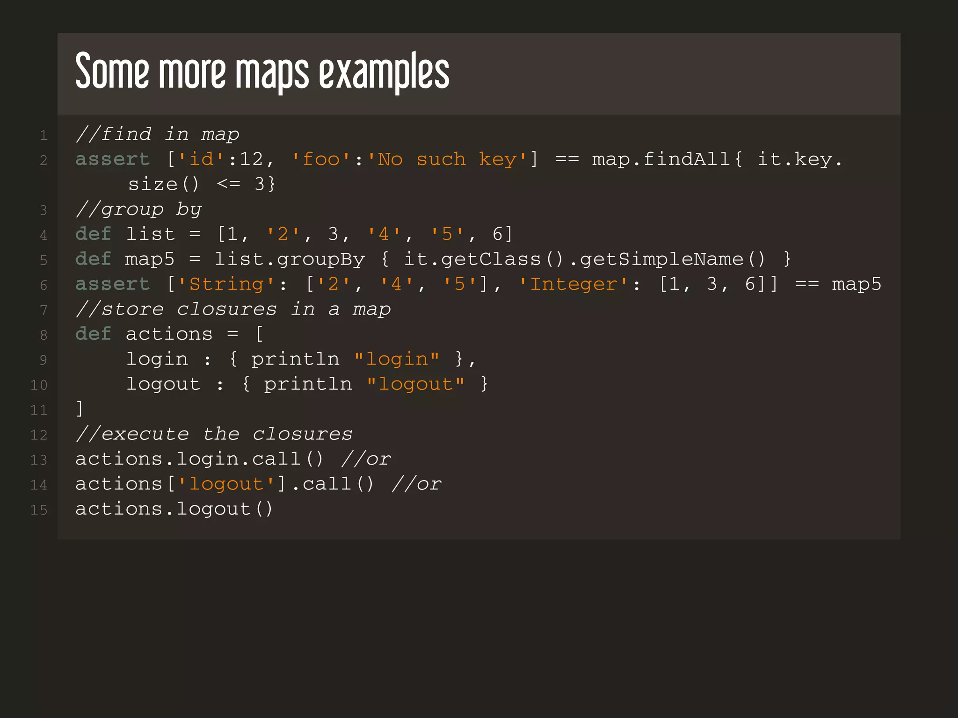Click 'map.findAll' on line 2
Image resolution: width=958 pixels, height=718 pixels.
[661, 159]
